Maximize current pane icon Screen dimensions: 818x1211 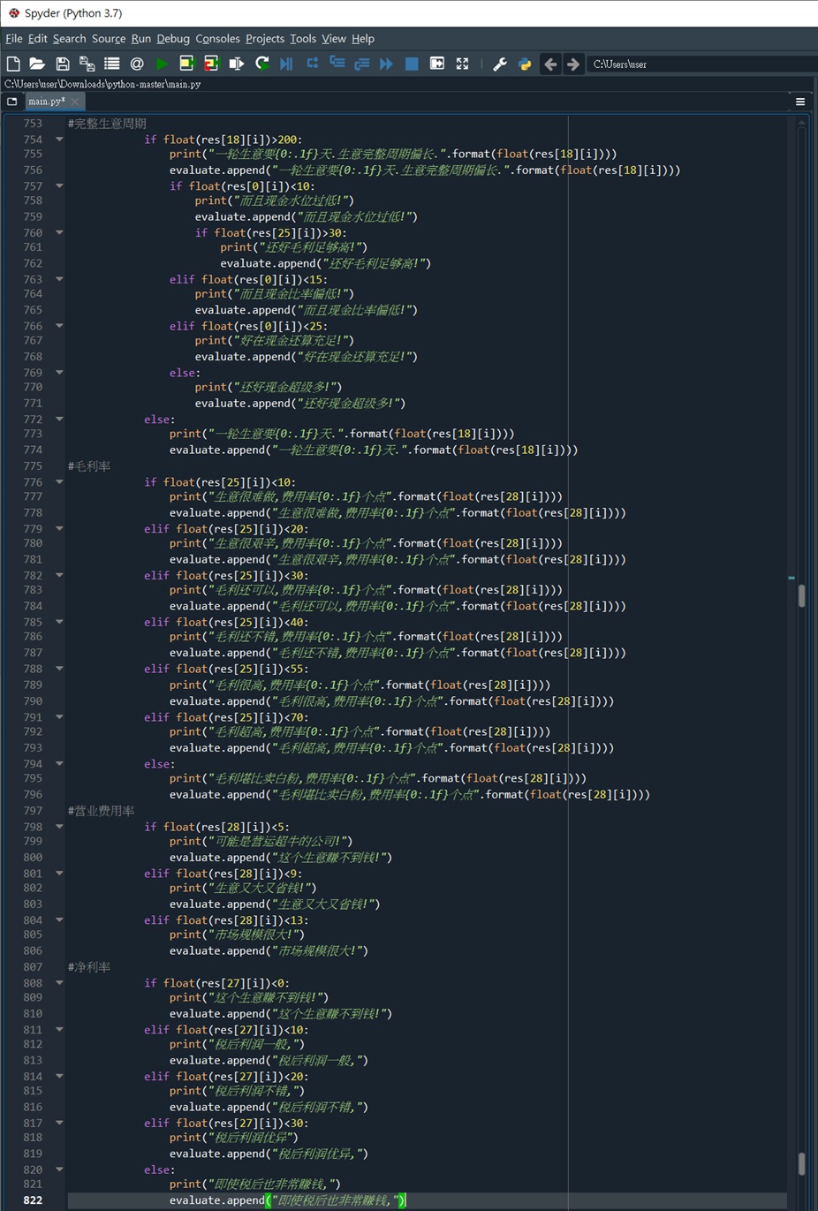[436, 64]
